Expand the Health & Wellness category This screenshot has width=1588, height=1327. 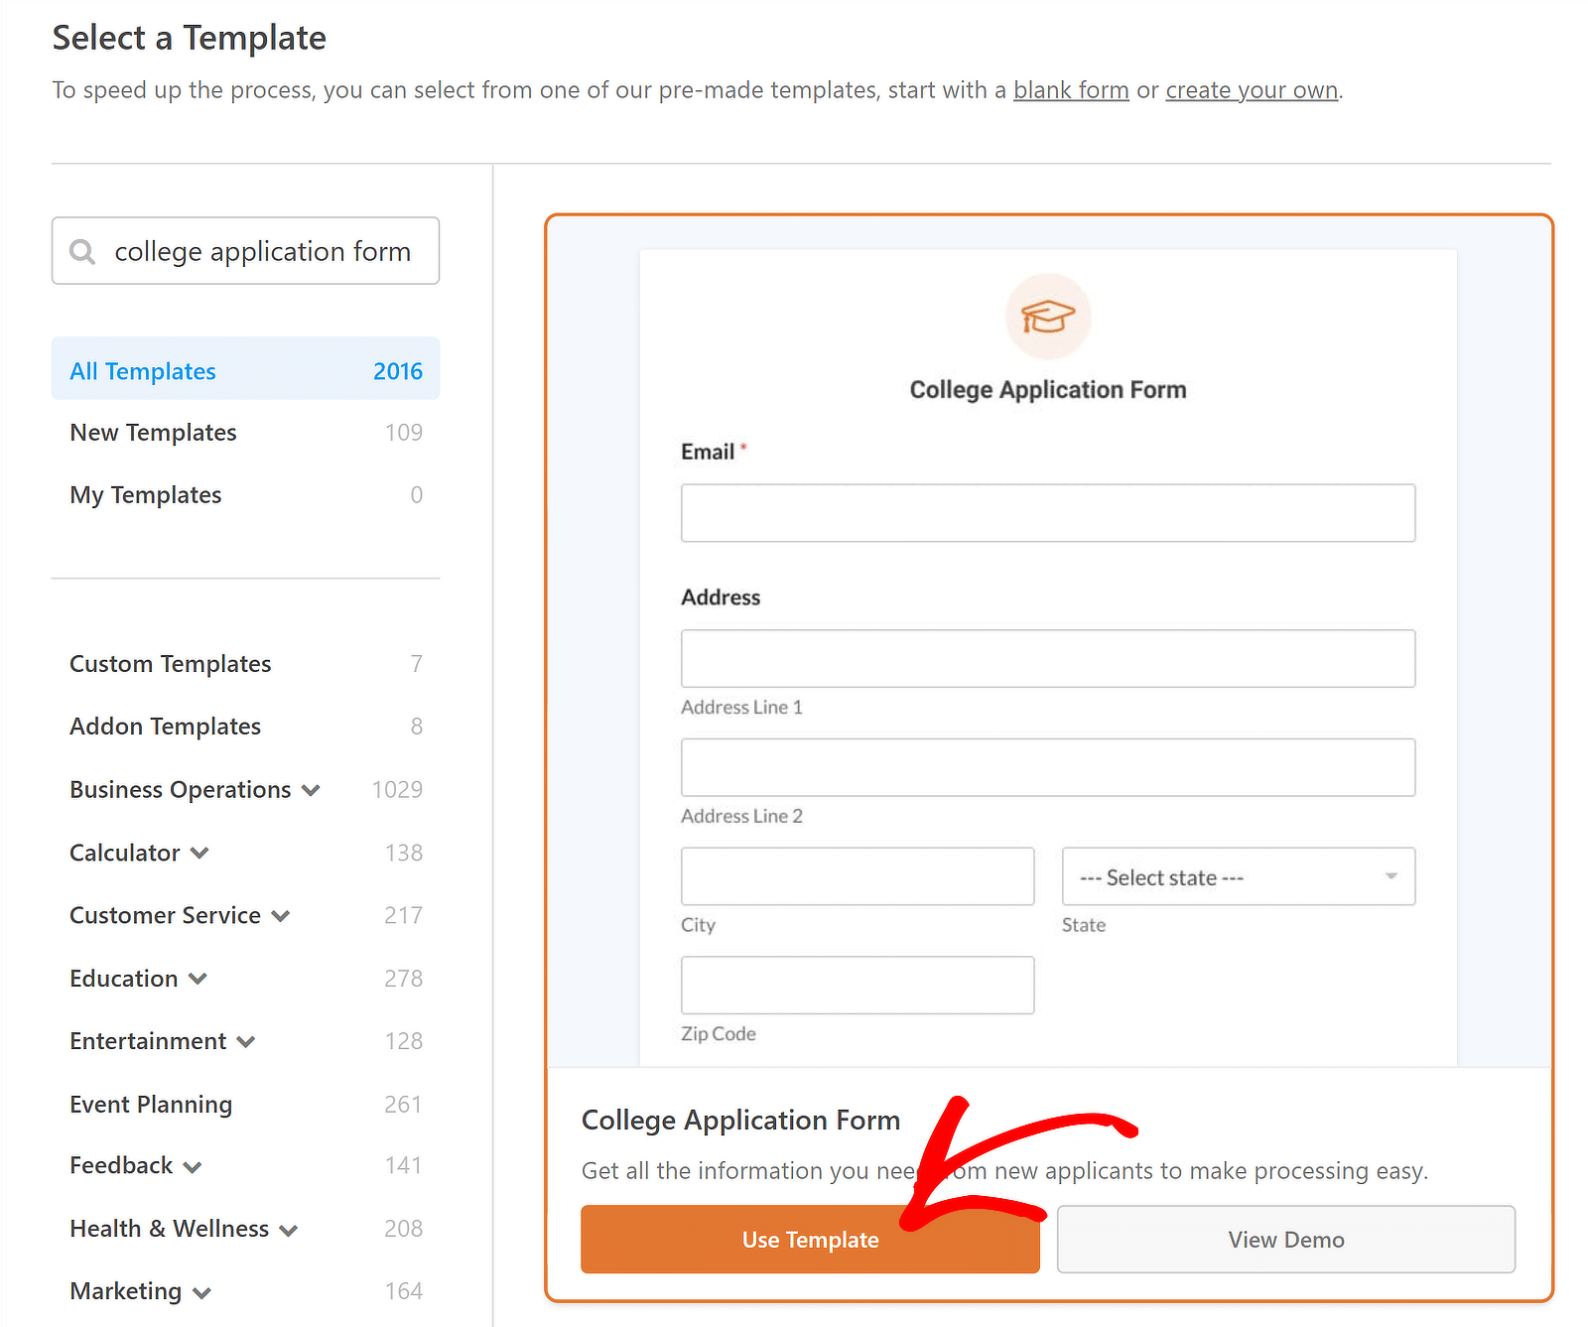289,1229
